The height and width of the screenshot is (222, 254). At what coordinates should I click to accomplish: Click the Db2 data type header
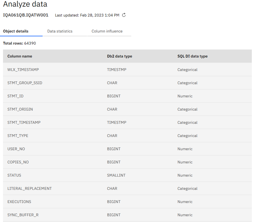(119, 56)
